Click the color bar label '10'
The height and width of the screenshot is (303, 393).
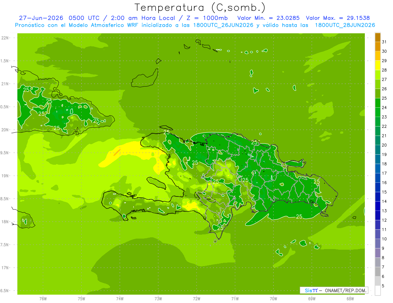[384, 239]
